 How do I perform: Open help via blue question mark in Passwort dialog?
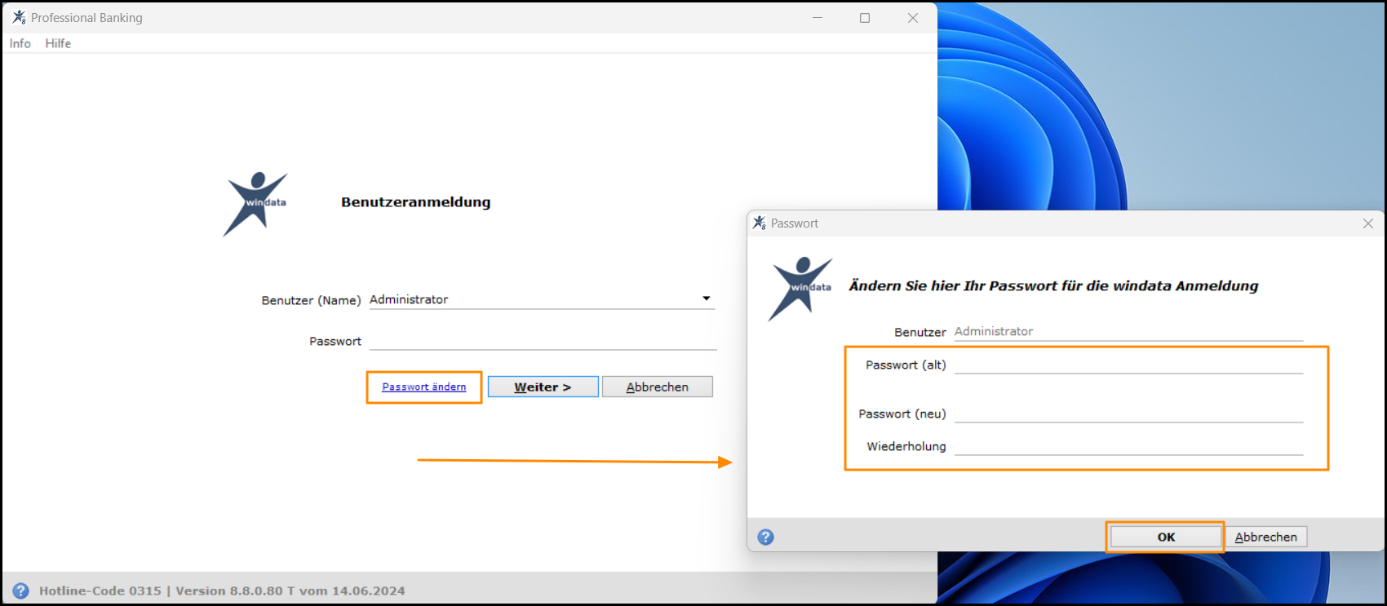[765, 537]
